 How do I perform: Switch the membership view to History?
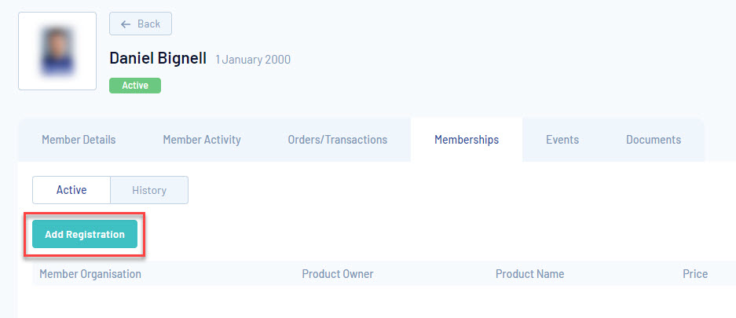(149, 190)
